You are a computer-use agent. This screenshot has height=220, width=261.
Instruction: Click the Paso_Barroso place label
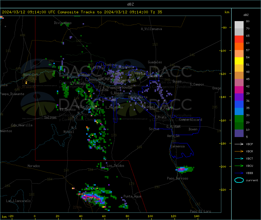pyautogui.click(x=177, y=179)
